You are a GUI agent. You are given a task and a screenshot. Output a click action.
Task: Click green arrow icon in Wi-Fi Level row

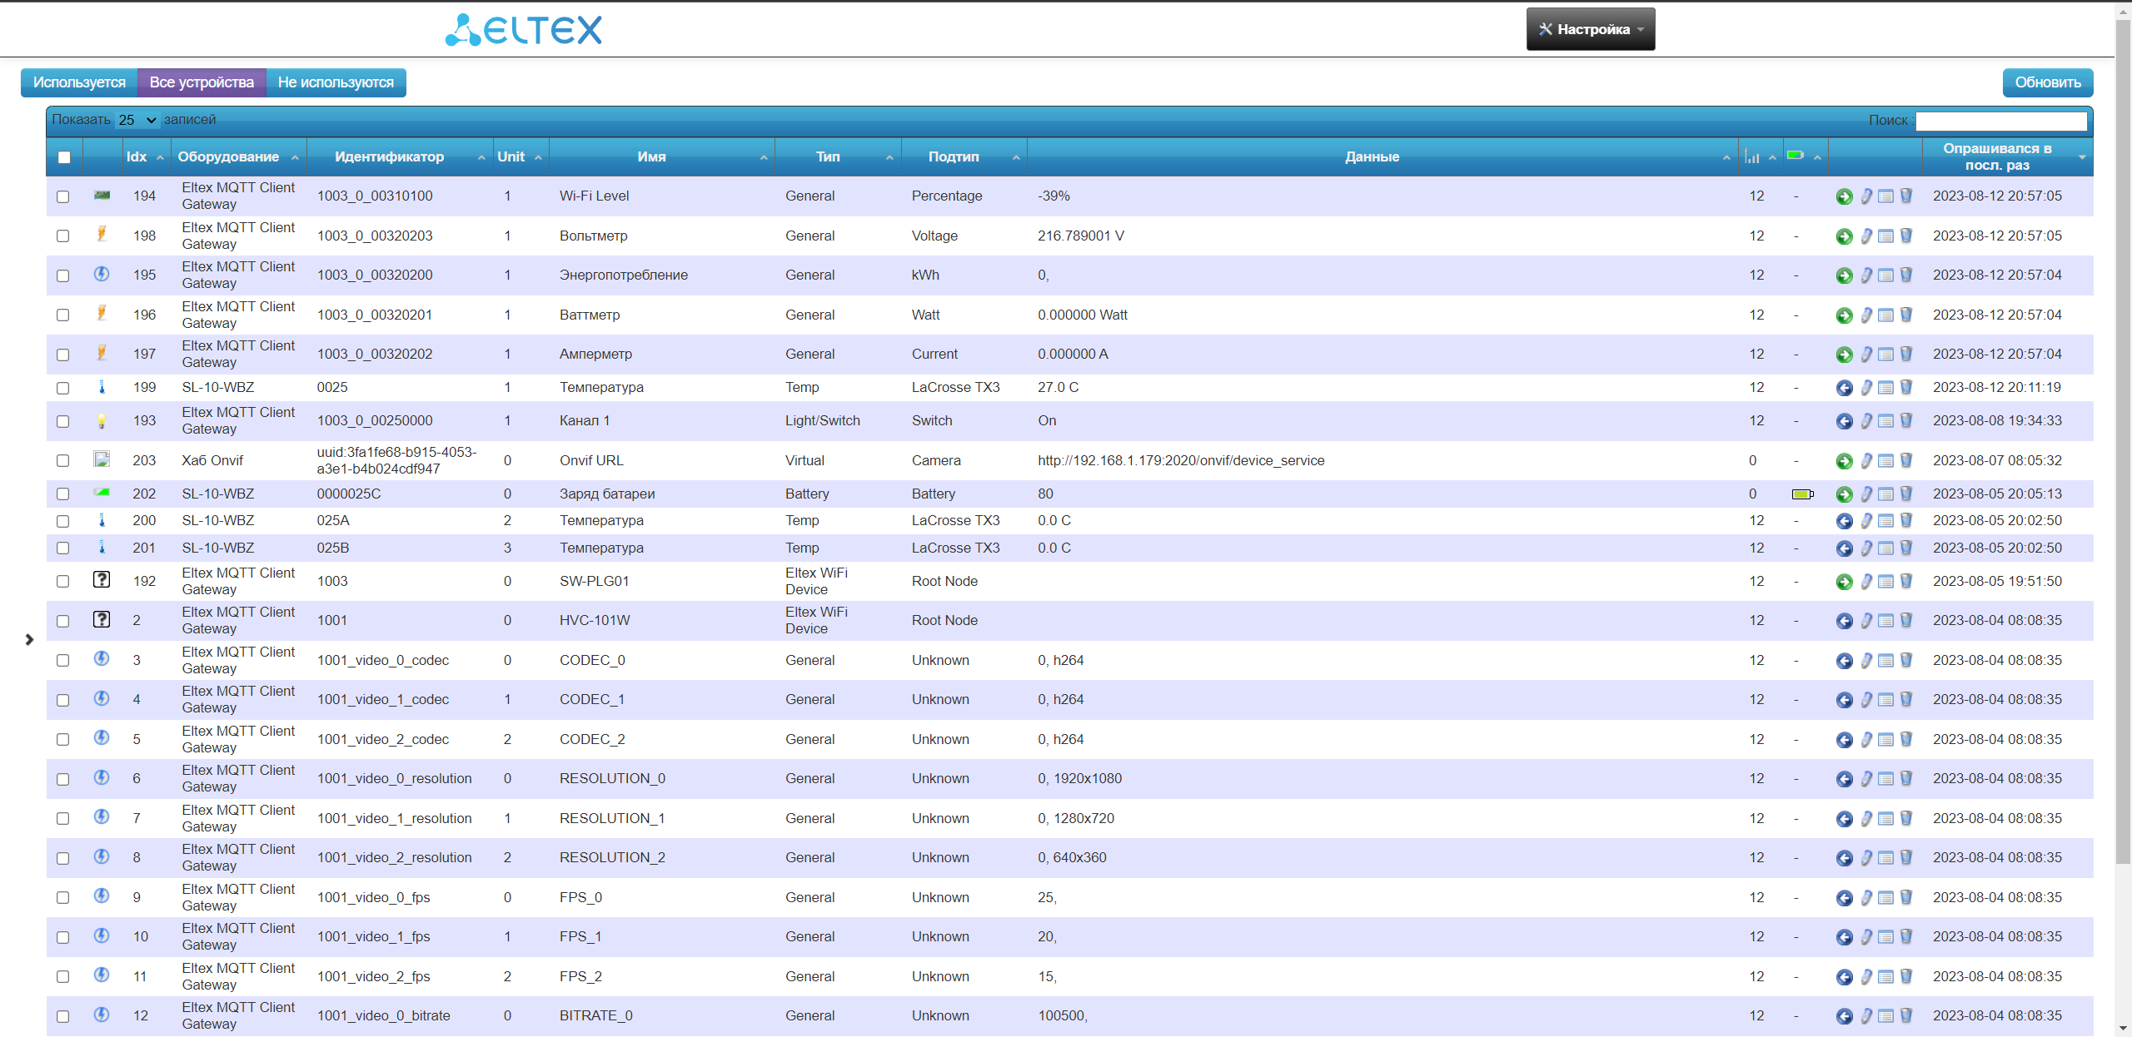pos(1844,196)
